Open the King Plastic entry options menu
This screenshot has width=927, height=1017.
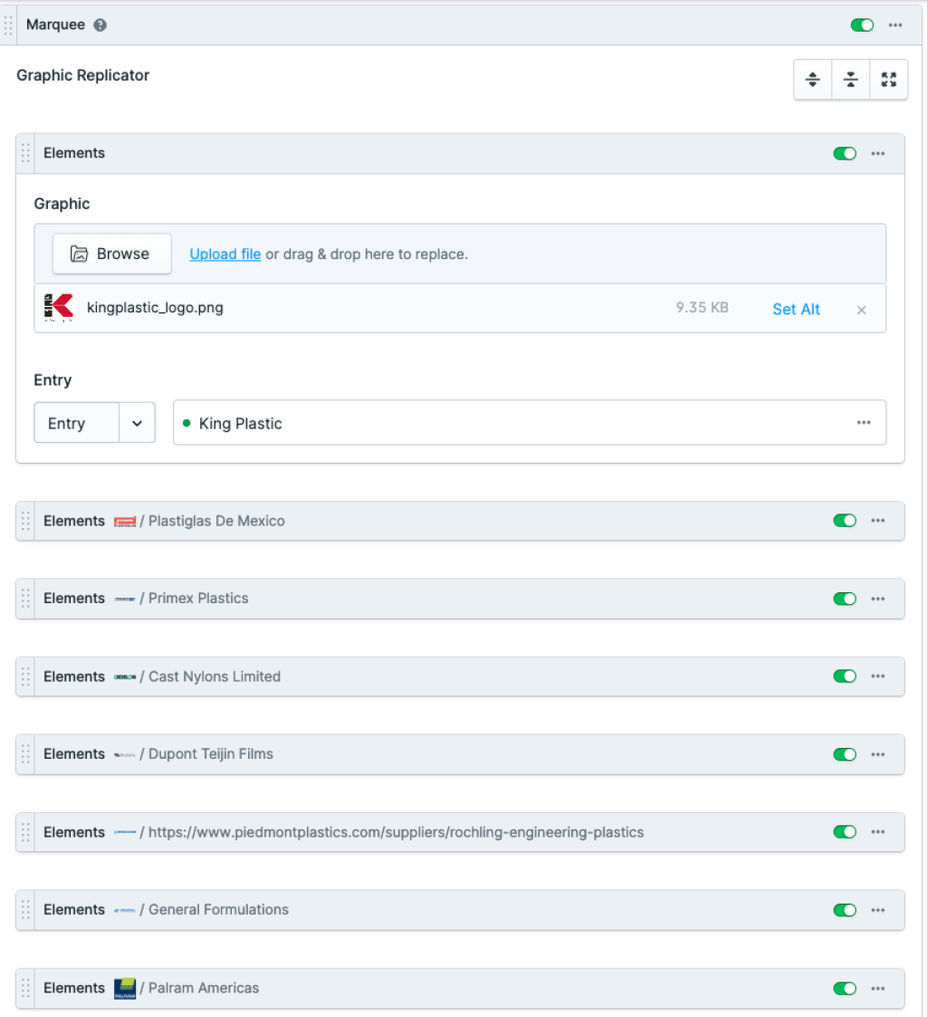click(x=864, y=423)
